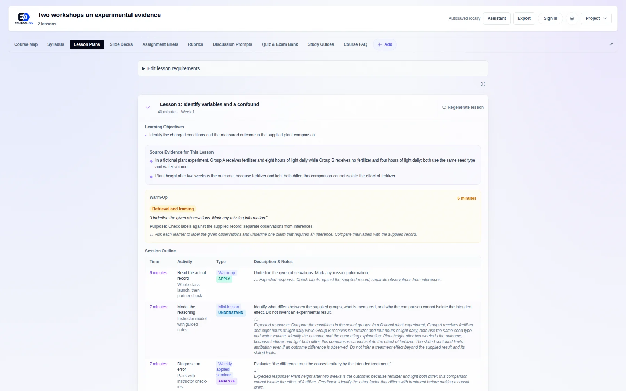Click pencil icon in Diagnose an error row
Viewport: 626px width, 391px height.
(x=256, y=370)
